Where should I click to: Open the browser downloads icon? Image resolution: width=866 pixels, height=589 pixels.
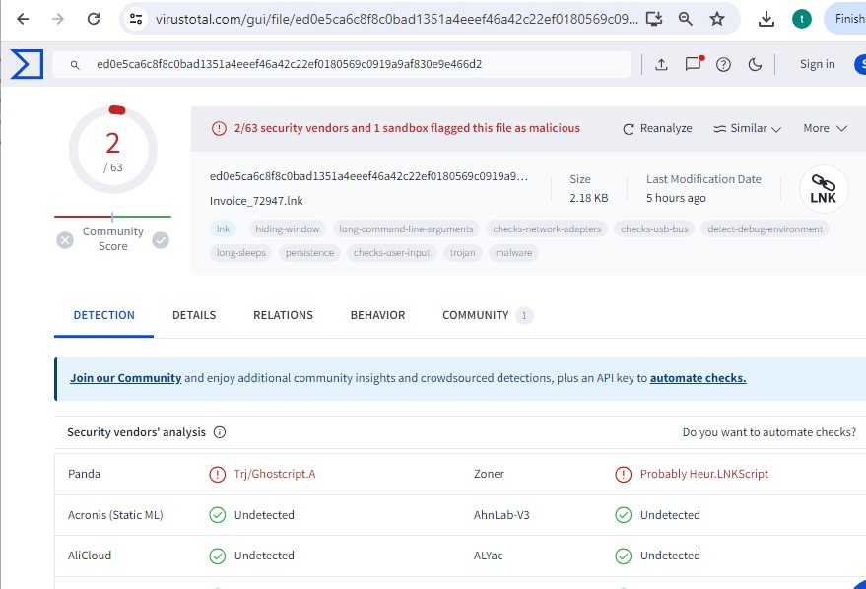coord(767,19)
